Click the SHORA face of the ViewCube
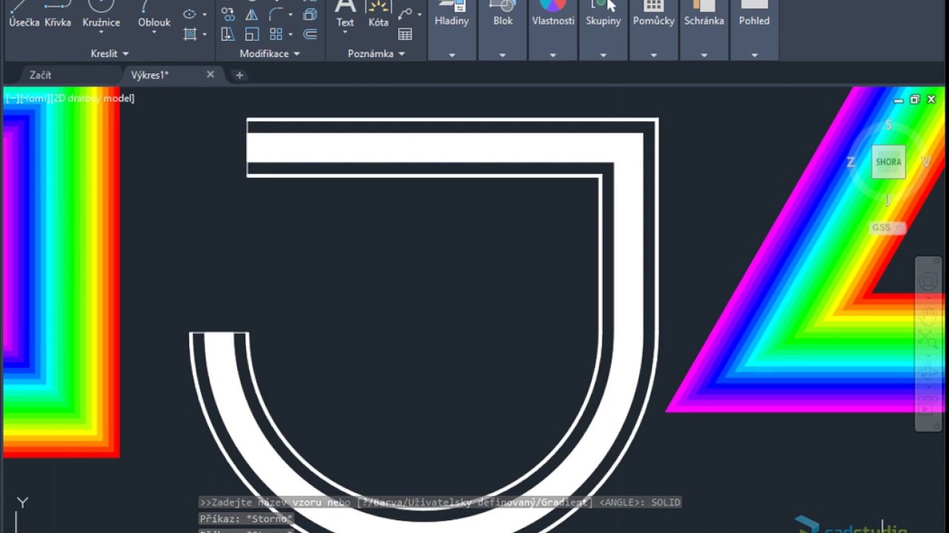 (888, 162)
